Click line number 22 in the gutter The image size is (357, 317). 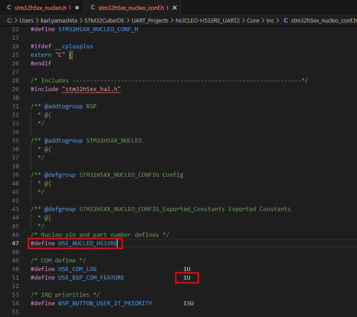tap(15, 29)
